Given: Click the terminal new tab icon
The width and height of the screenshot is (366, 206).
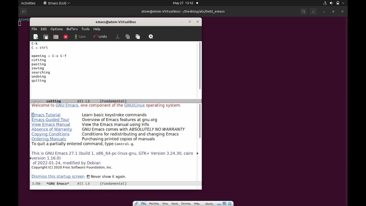Looking at the screenshot, I should pos(24,11).
